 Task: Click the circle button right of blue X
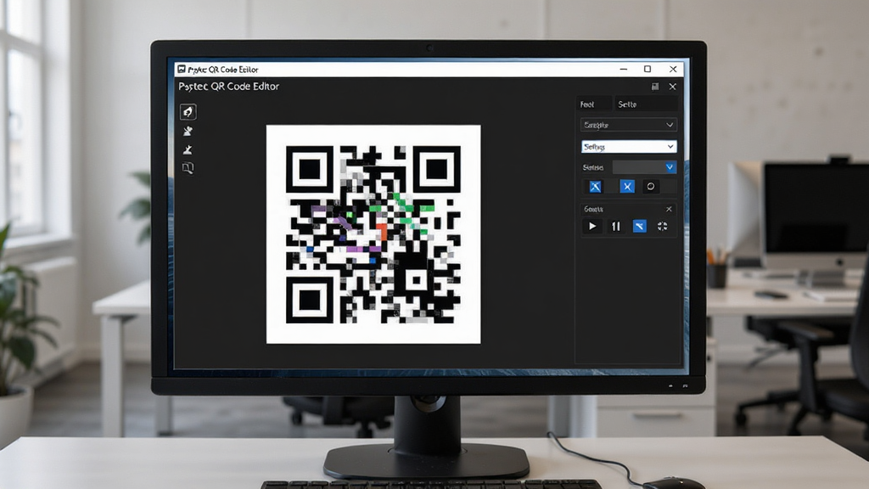pos(651,187)
